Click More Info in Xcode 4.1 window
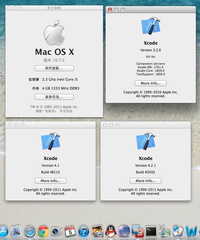 point(51,181)
